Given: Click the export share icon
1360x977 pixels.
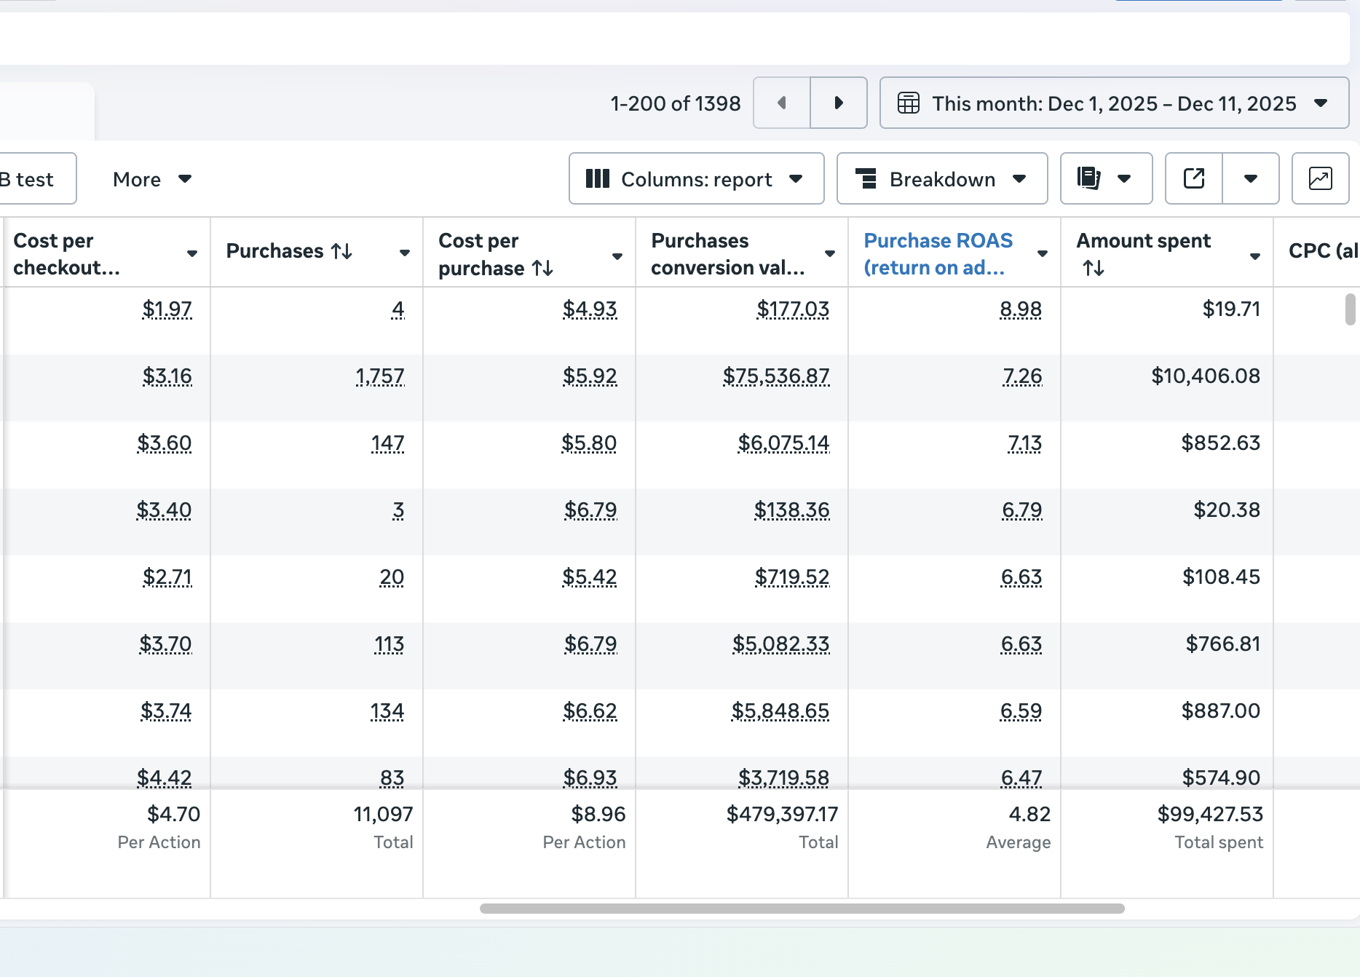Looking at the screenshot, I should click(1193, 178).
